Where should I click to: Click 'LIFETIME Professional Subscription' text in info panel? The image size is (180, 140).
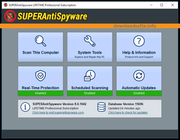point(56,108)
